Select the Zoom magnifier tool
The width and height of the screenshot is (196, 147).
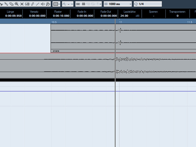[x=17, y=4]
